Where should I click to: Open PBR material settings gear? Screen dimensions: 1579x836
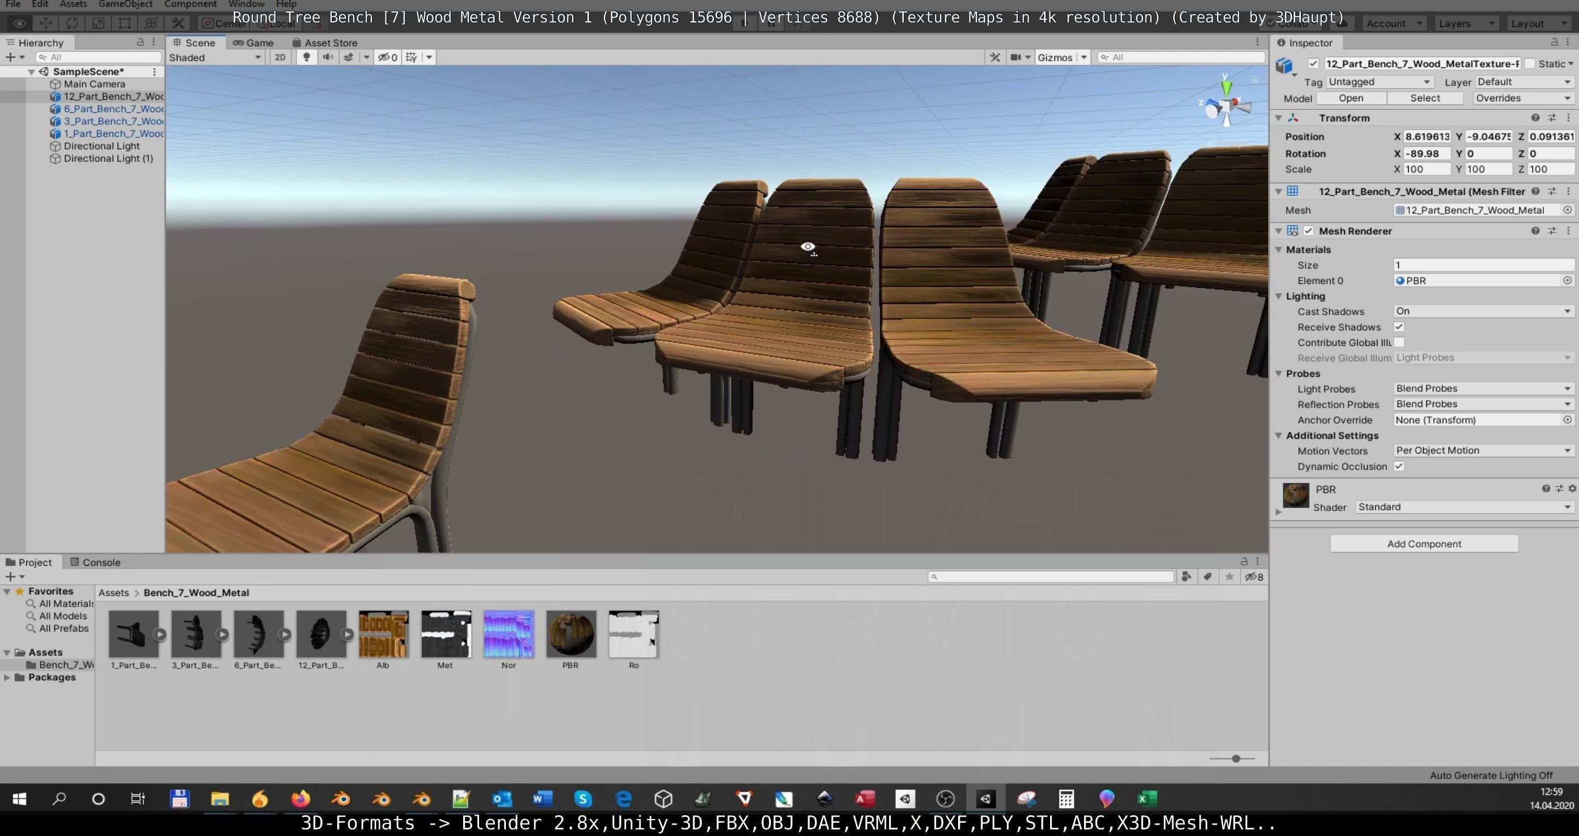[1572, 489]
